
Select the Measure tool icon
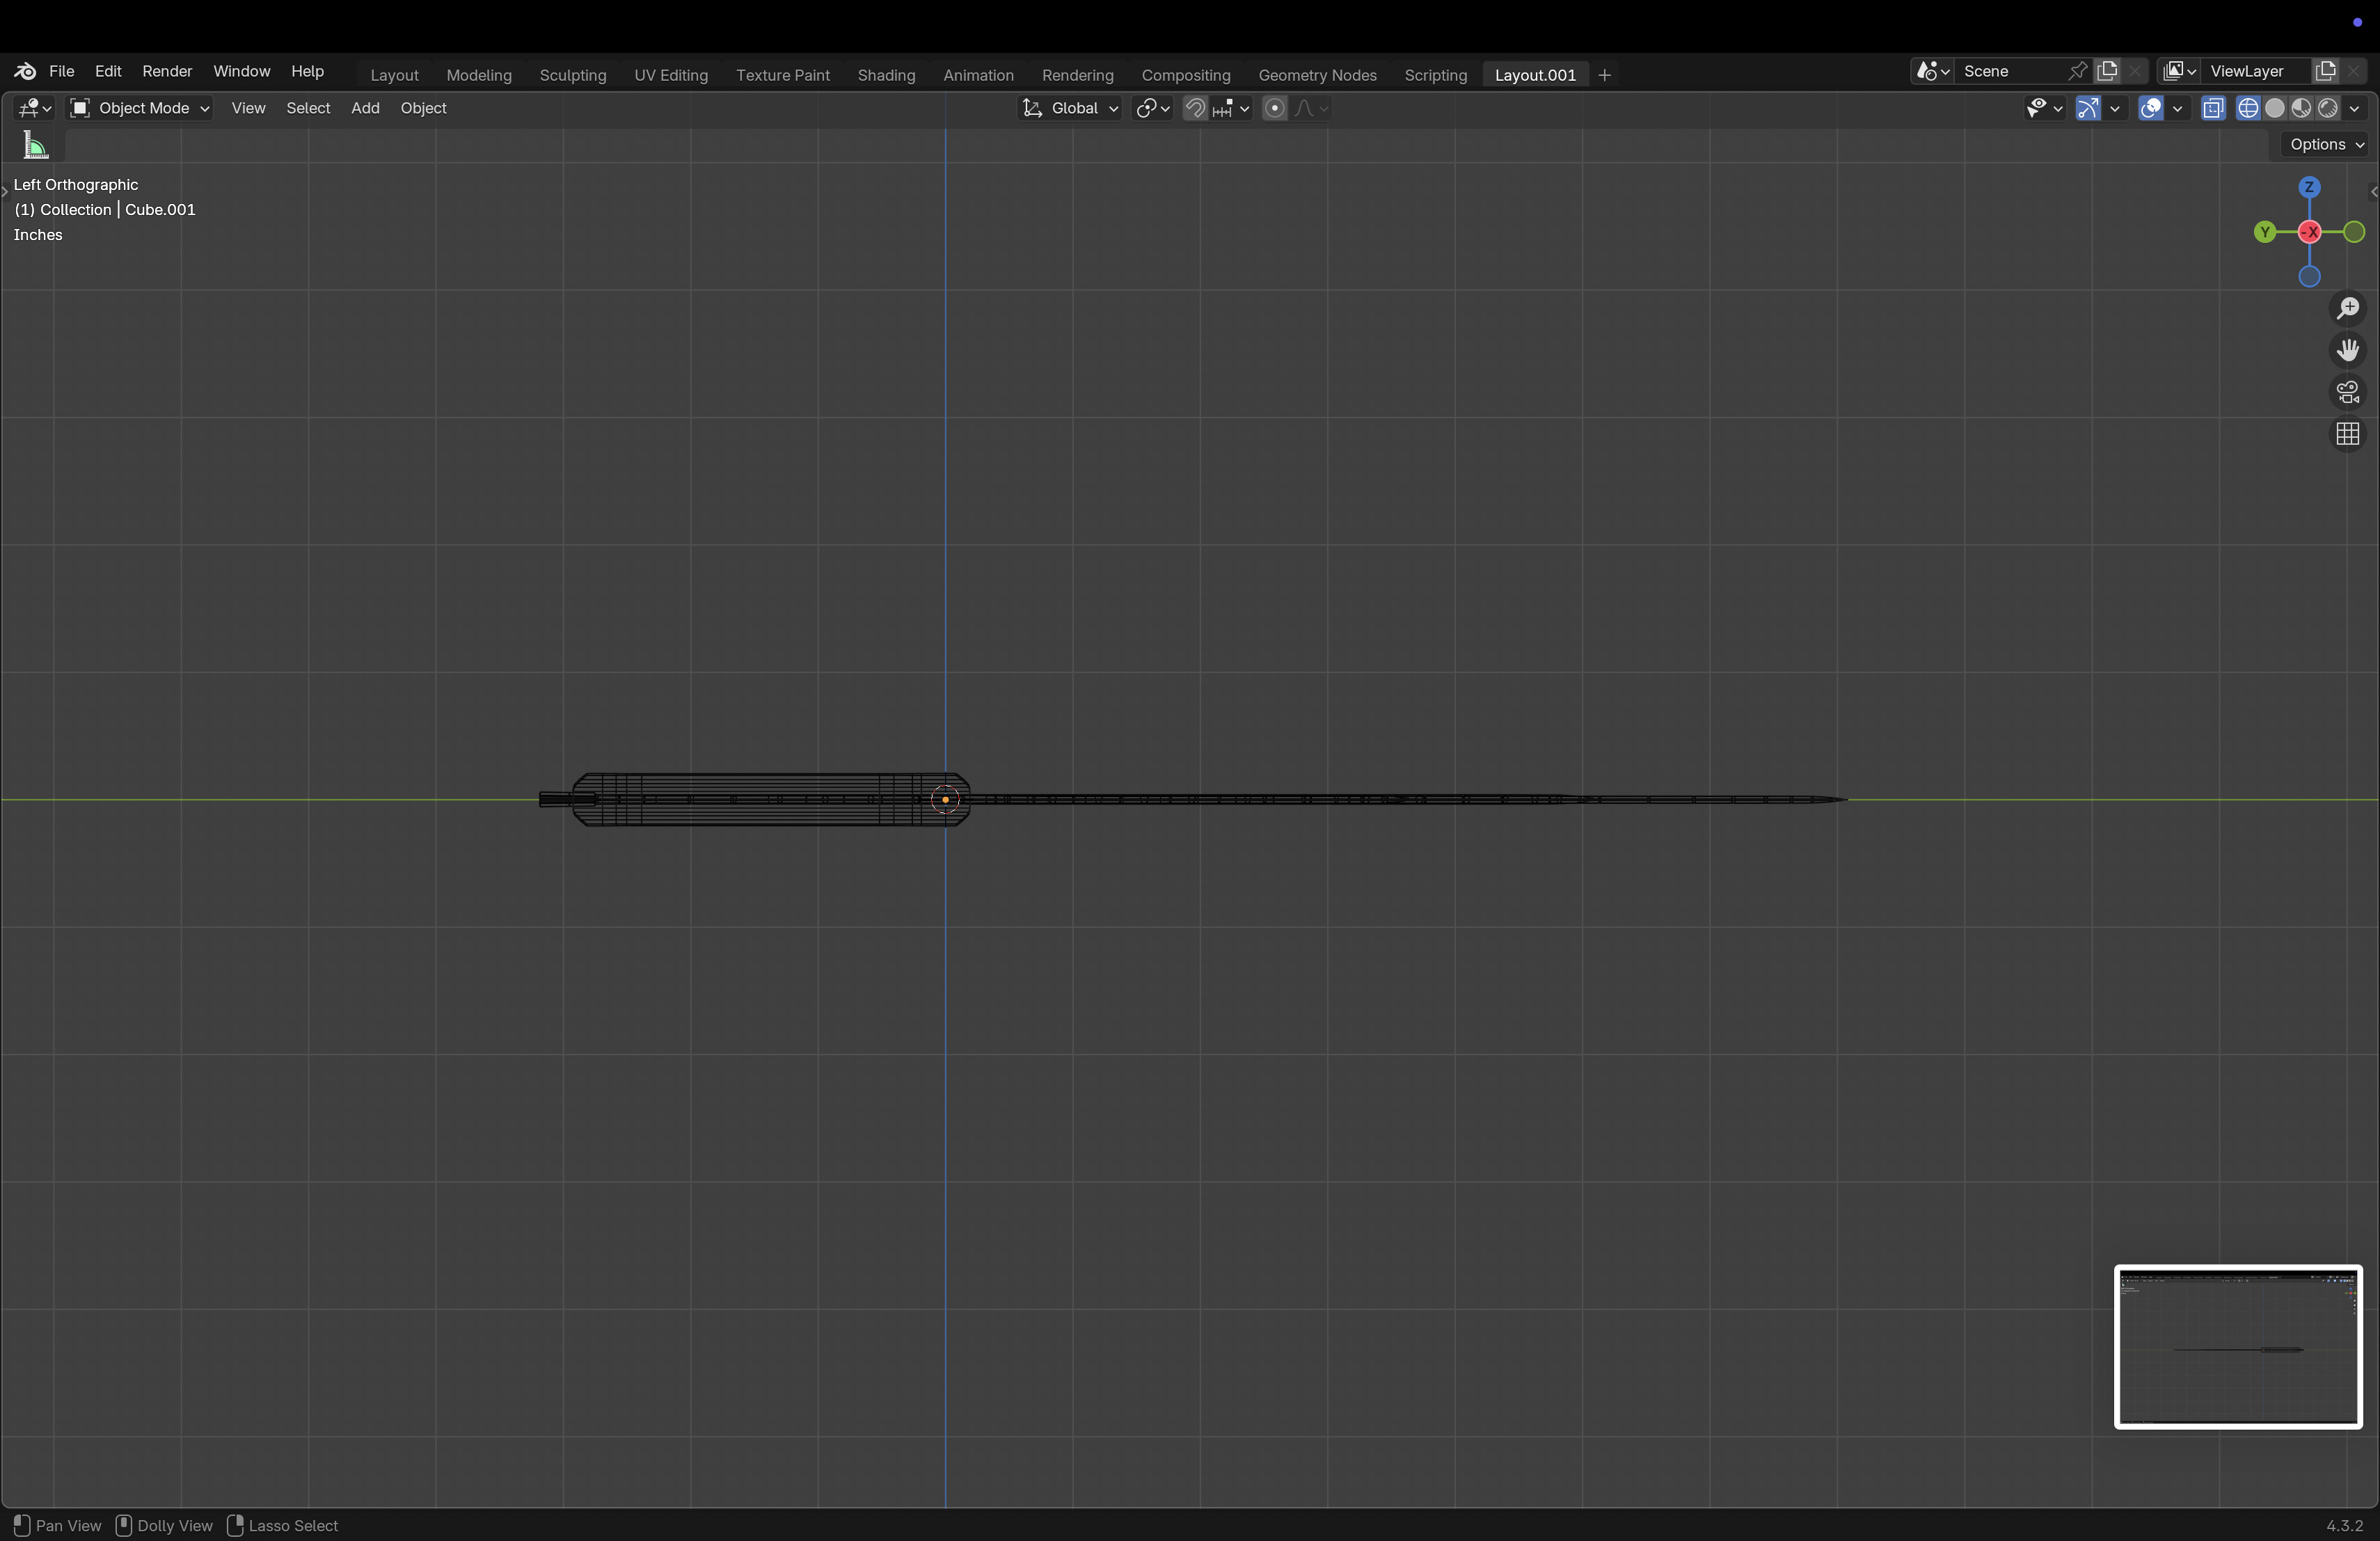36,146
